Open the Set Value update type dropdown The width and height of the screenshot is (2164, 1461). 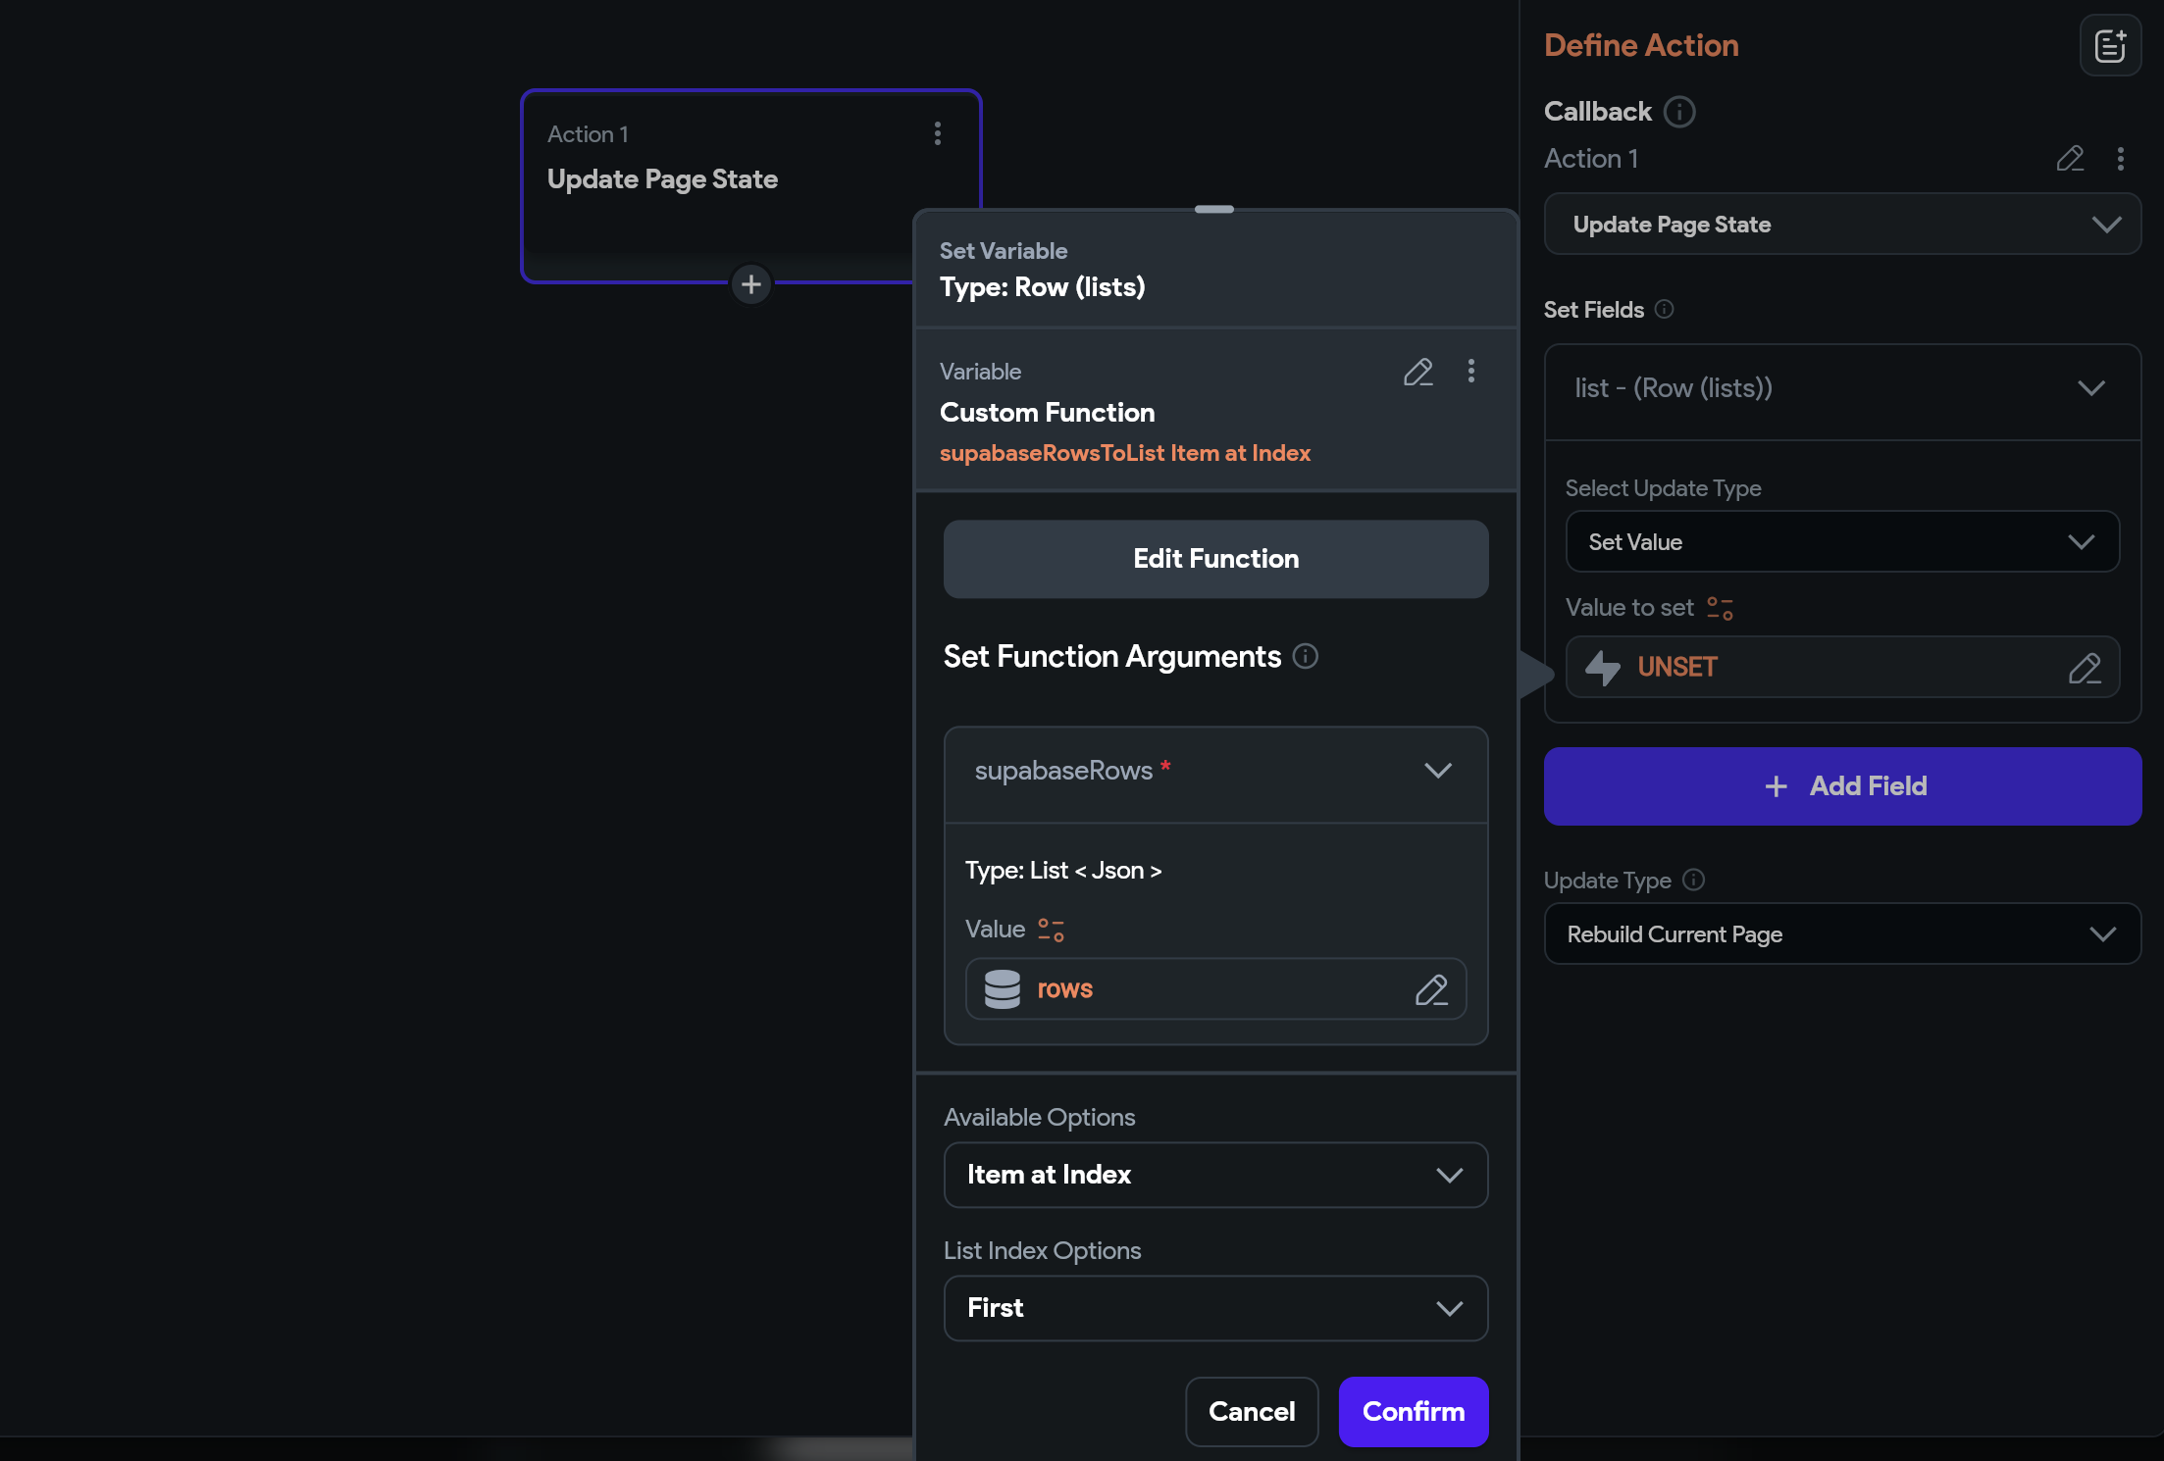pos(1841,542)
